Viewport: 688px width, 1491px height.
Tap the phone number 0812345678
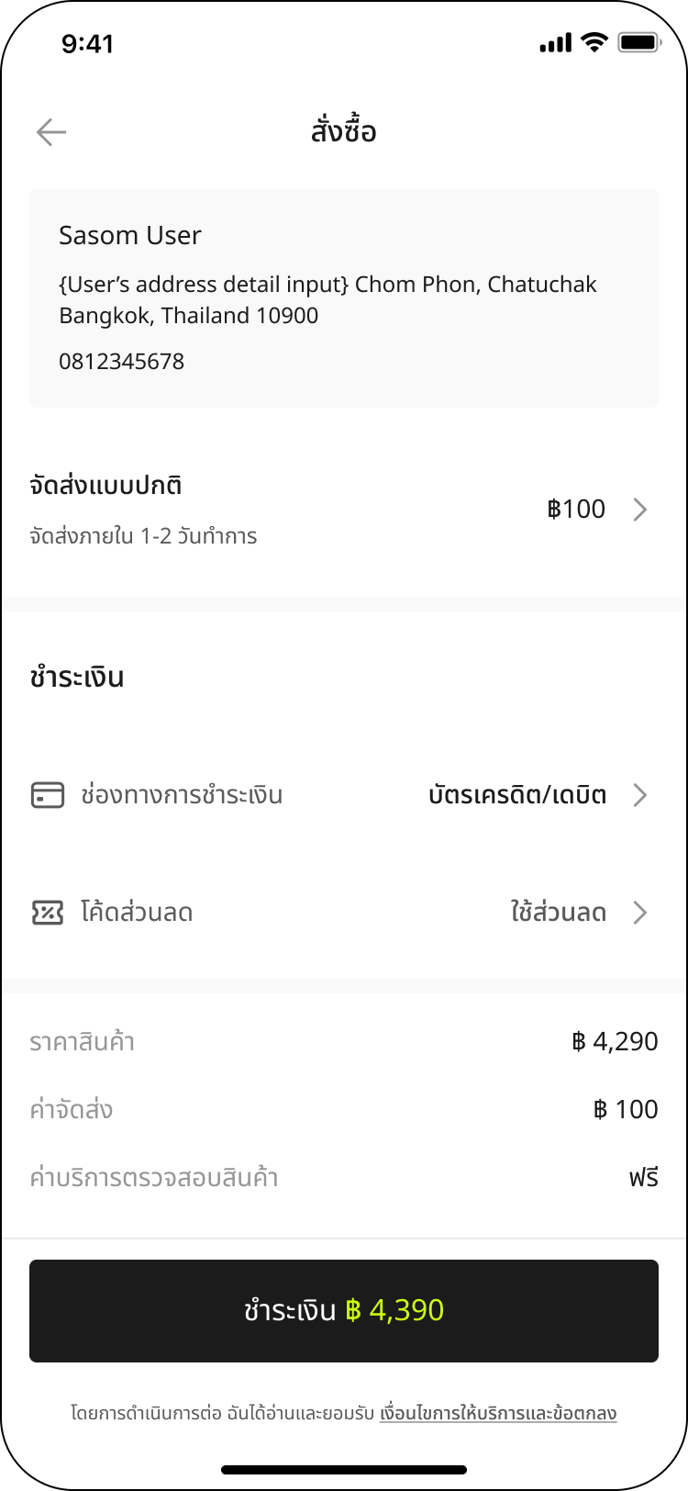tap(122, 362)
